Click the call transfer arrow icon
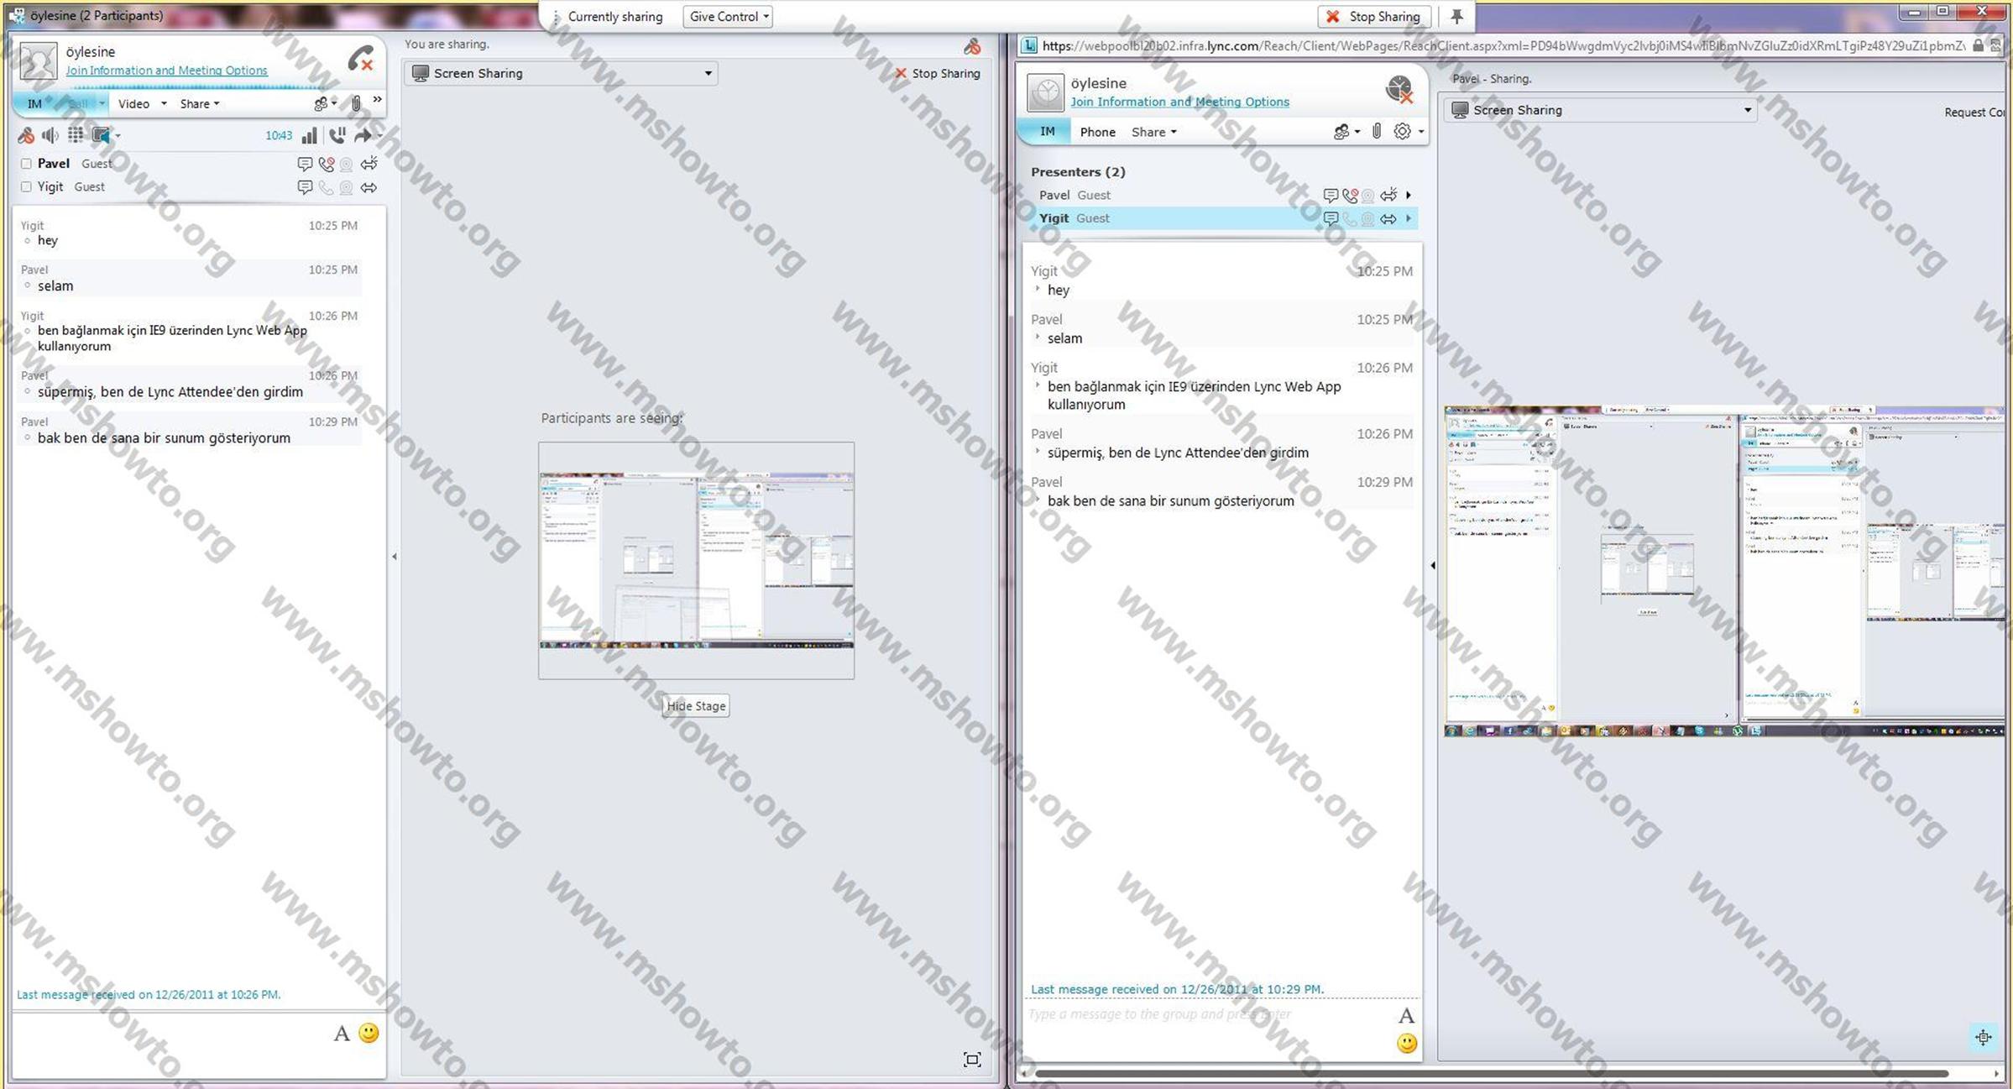Viewport: 2013px width, 1089px height. pos(363,135)
